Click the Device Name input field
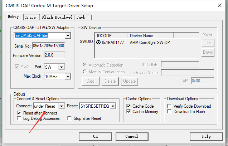 (x=188, y=72)
